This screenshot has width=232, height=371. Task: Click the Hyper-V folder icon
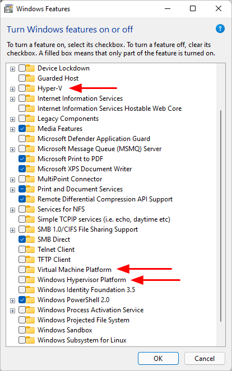(x=30, y=88)
